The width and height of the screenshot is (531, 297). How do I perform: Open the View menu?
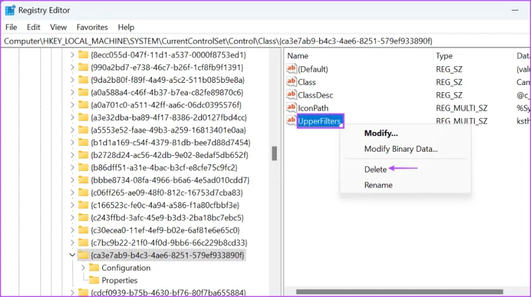pyautogui.click(x=58, y=27)
